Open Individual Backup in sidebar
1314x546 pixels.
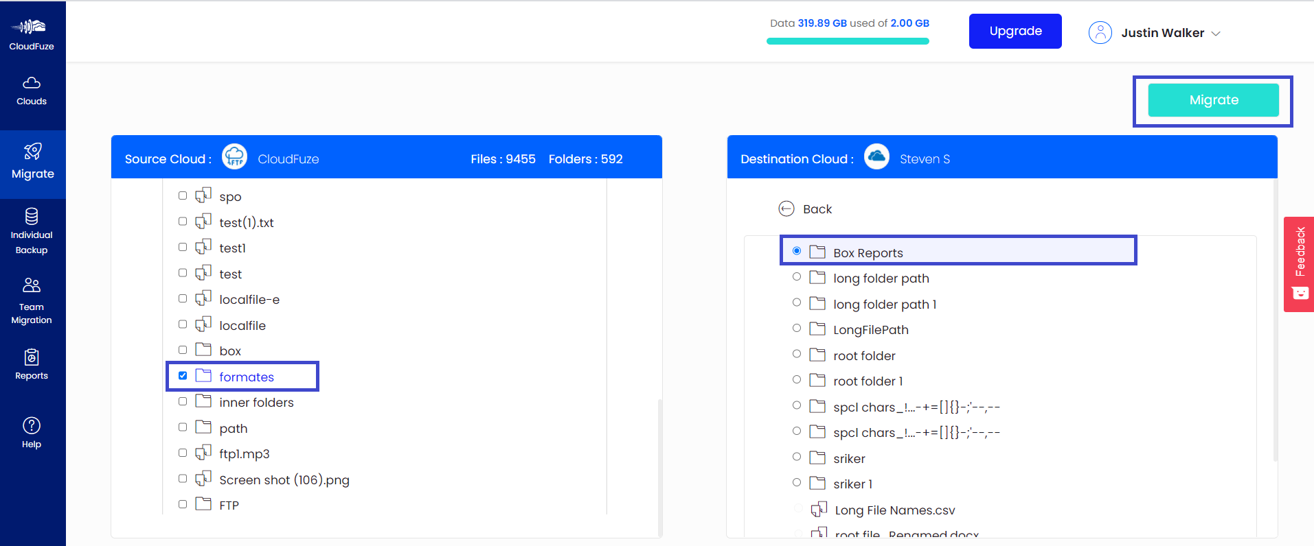[x=32, y=231]
